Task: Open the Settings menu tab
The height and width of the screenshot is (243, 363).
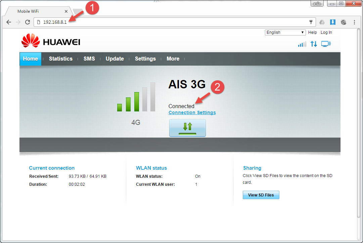Action: point(145,59)
